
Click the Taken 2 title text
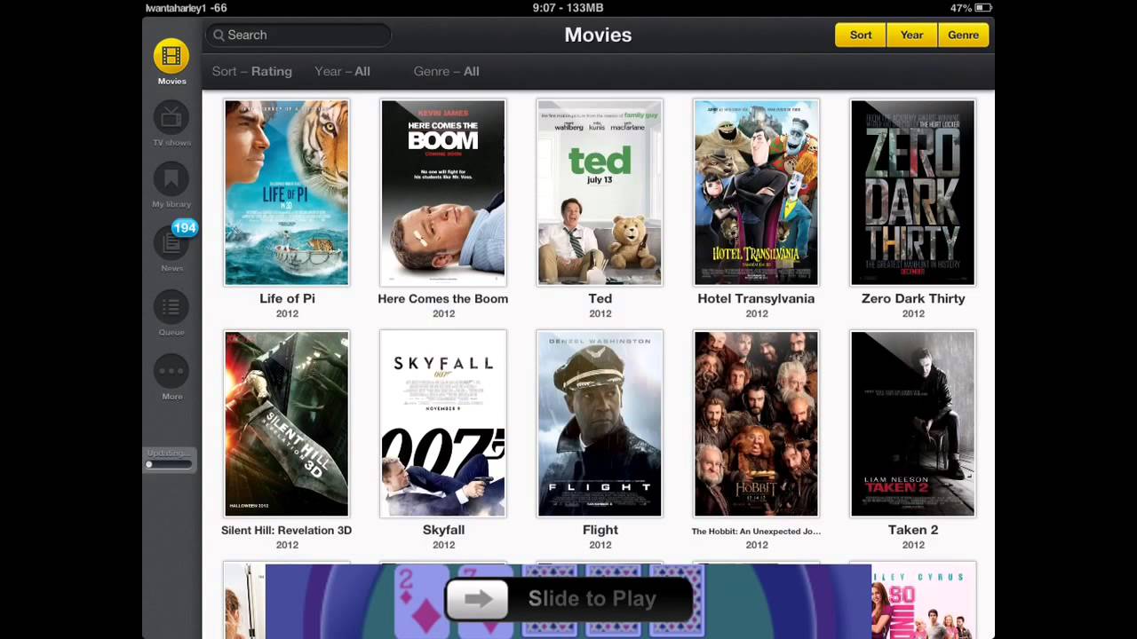click(x=913, y=530)
